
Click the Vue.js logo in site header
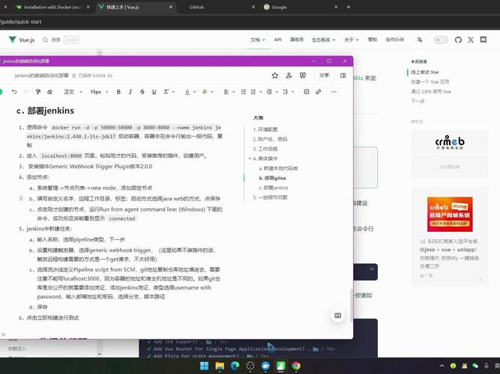point(22,40)
